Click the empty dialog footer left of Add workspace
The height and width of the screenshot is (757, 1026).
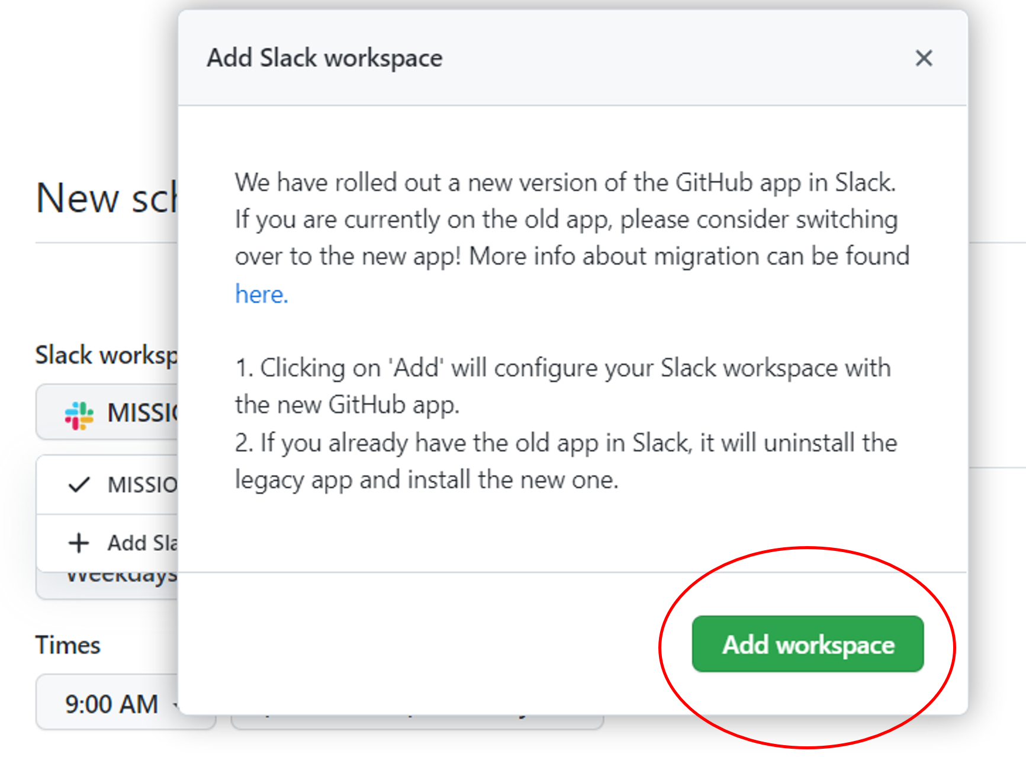pos(414,643)
